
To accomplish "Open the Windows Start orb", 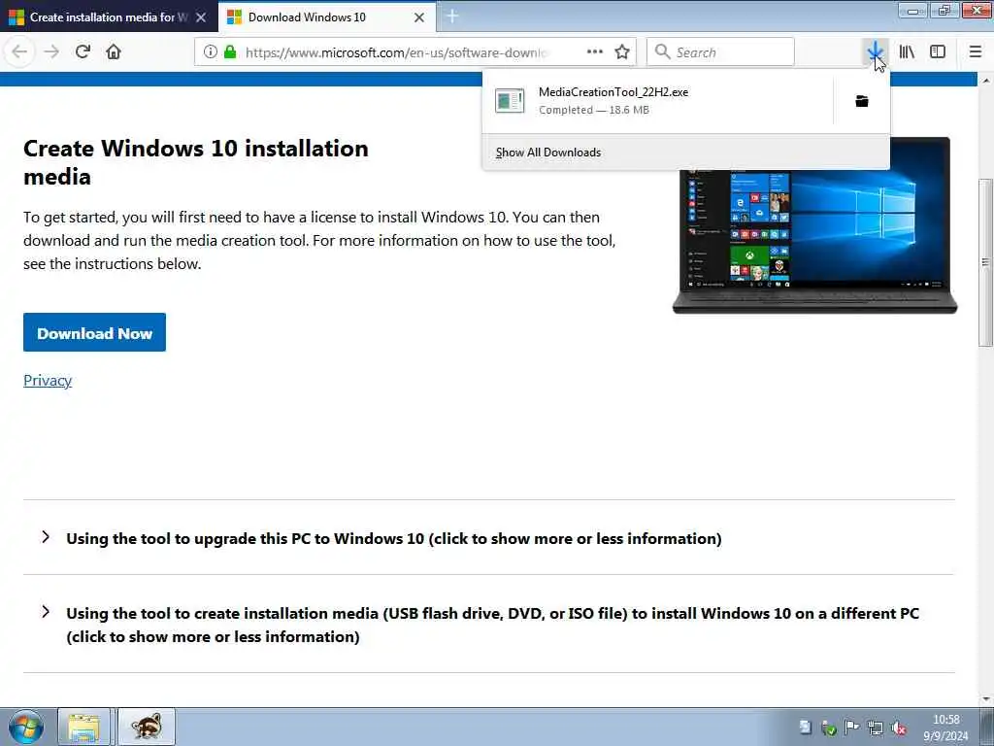I will [26, 727].
